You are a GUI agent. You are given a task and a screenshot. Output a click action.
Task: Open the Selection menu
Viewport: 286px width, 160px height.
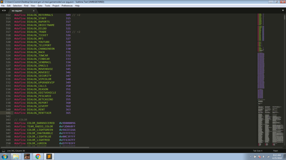[17, 6]
